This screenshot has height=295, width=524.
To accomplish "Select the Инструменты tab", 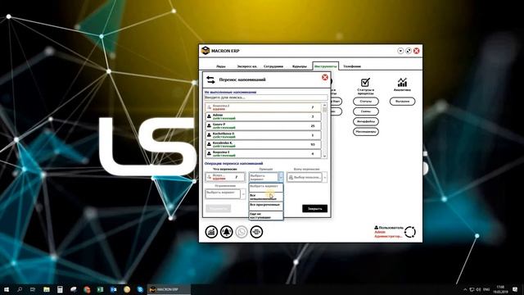I will (x=326, y=66).
